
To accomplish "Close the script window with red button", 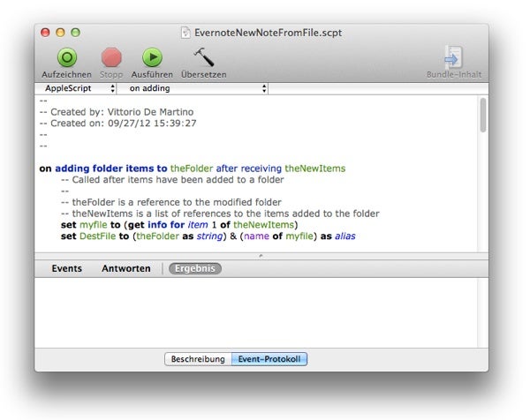I will [x=45, y=33].
